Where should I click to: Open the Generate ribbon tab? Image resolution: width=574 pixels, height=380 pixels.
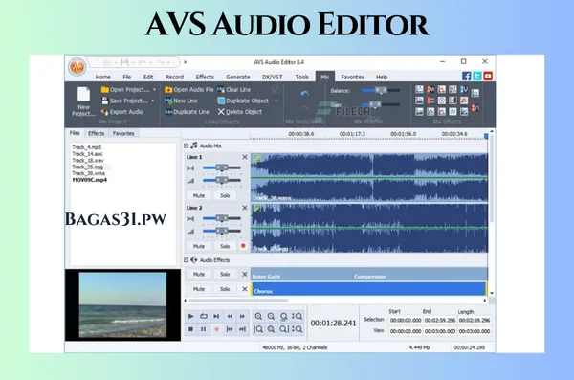[x=238, y=77]
